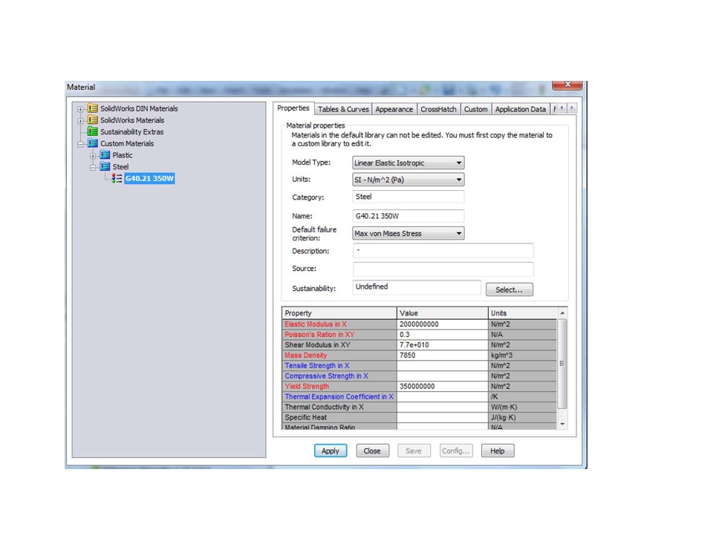Click the Units column header
This screenshot has height=550, width=713.
click(522, 313)
